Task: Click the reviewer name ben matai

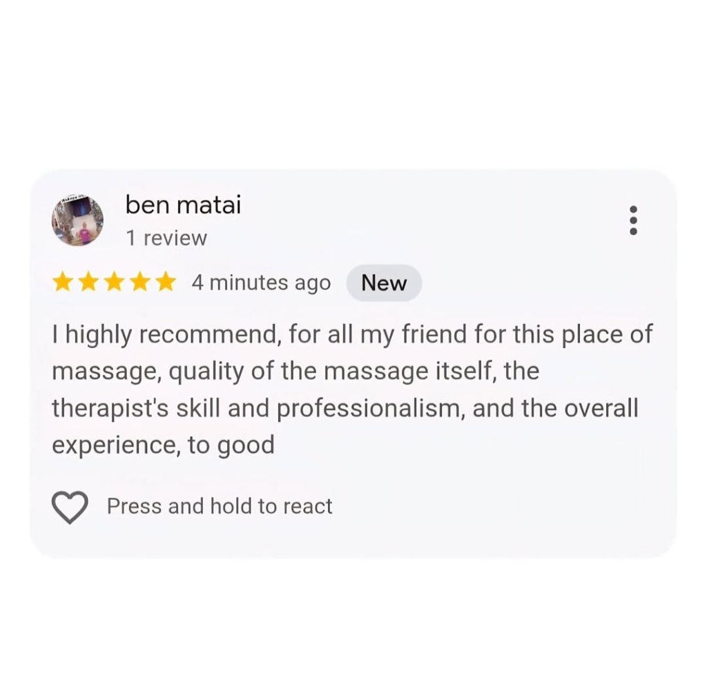Action: [183, 204]
